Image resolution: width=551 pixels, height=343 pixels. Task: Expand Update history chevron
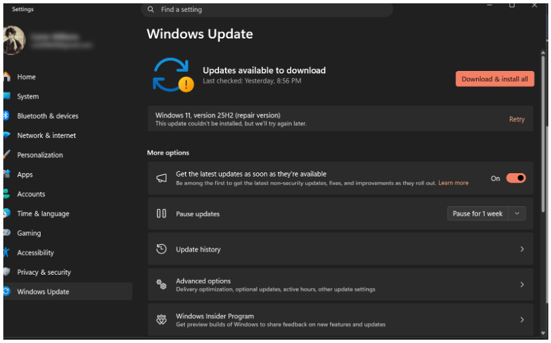[x=522, y=249]
